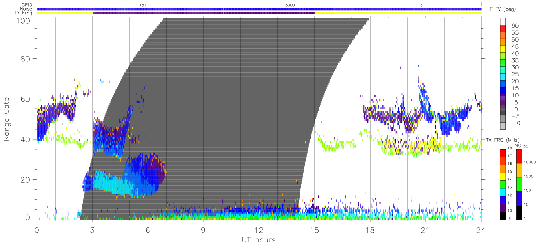
Task: Click the 24 tick on UT hours axis
Action: tap(481, 230)
